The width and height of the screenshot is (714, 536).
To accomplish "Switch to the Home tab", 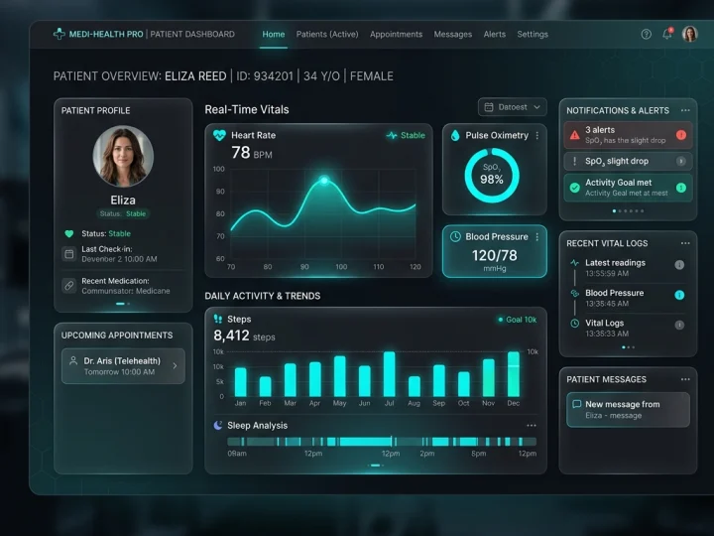I will 274,34.
